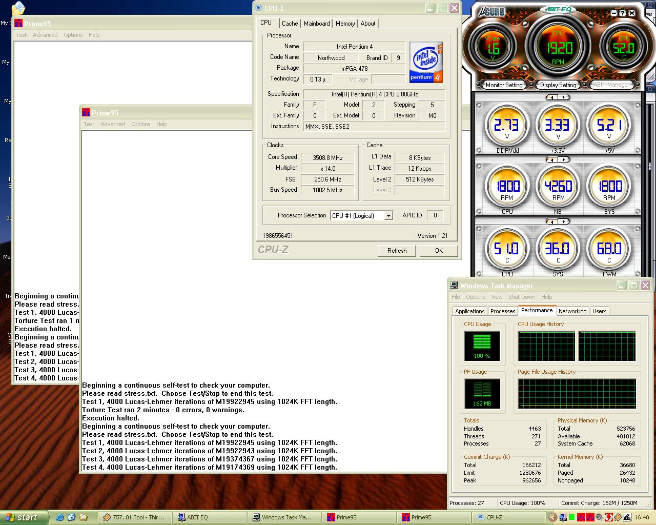Image resolution: width=656 pixels, height=525 pixels.
Task: Click the 16:40 taskbar clock
Action: (642, 517)
